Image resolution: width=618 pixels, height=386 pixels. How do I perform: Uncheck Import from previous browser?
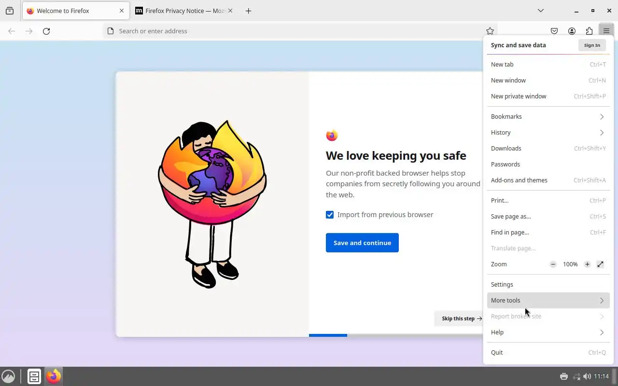coord(330,215)
